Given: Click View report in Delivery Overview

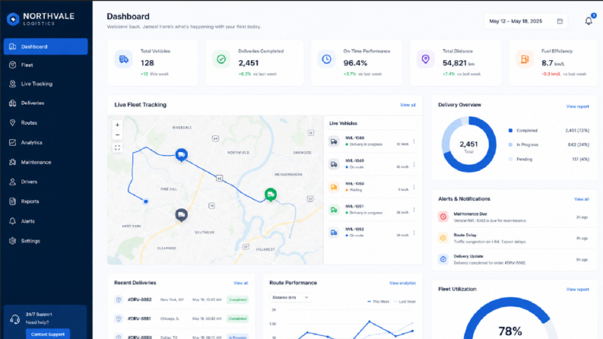Looking at the screenshot, I should point(577,106).
